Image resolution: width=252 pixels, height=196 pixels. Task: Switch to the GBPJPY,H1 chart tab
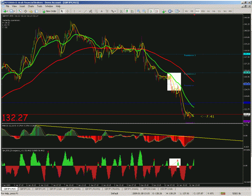tap(25, 189)
